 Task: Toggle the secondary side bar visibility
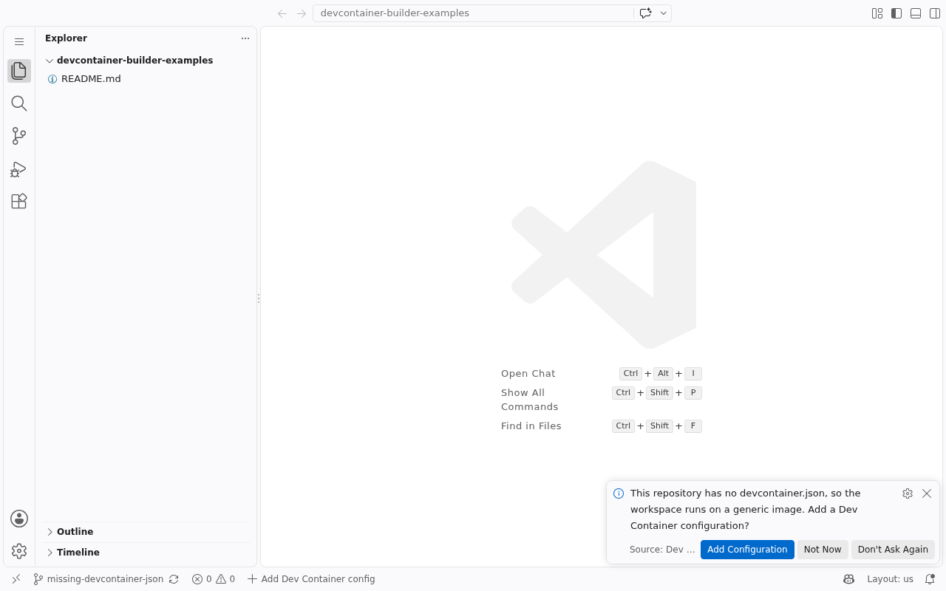[x=935, y=13]
